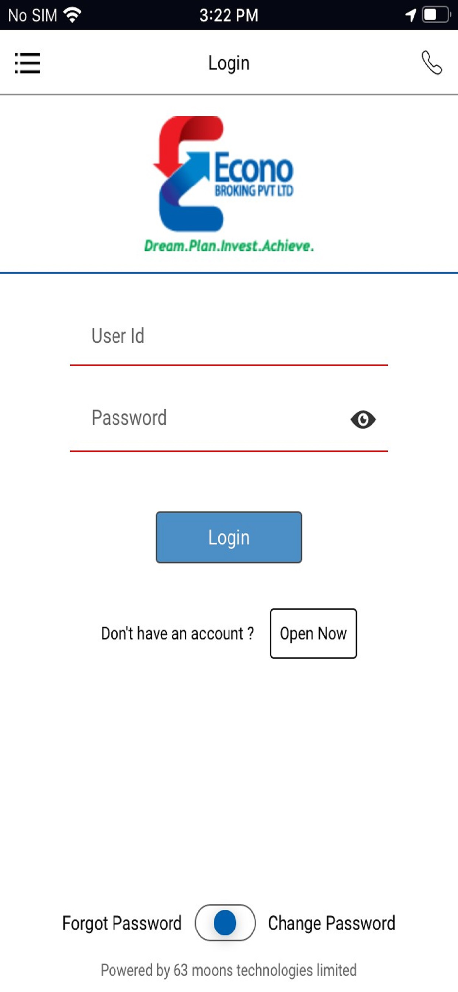458x992 pixels.
Task: Tap the phone call icon
Action: [431, 63]
